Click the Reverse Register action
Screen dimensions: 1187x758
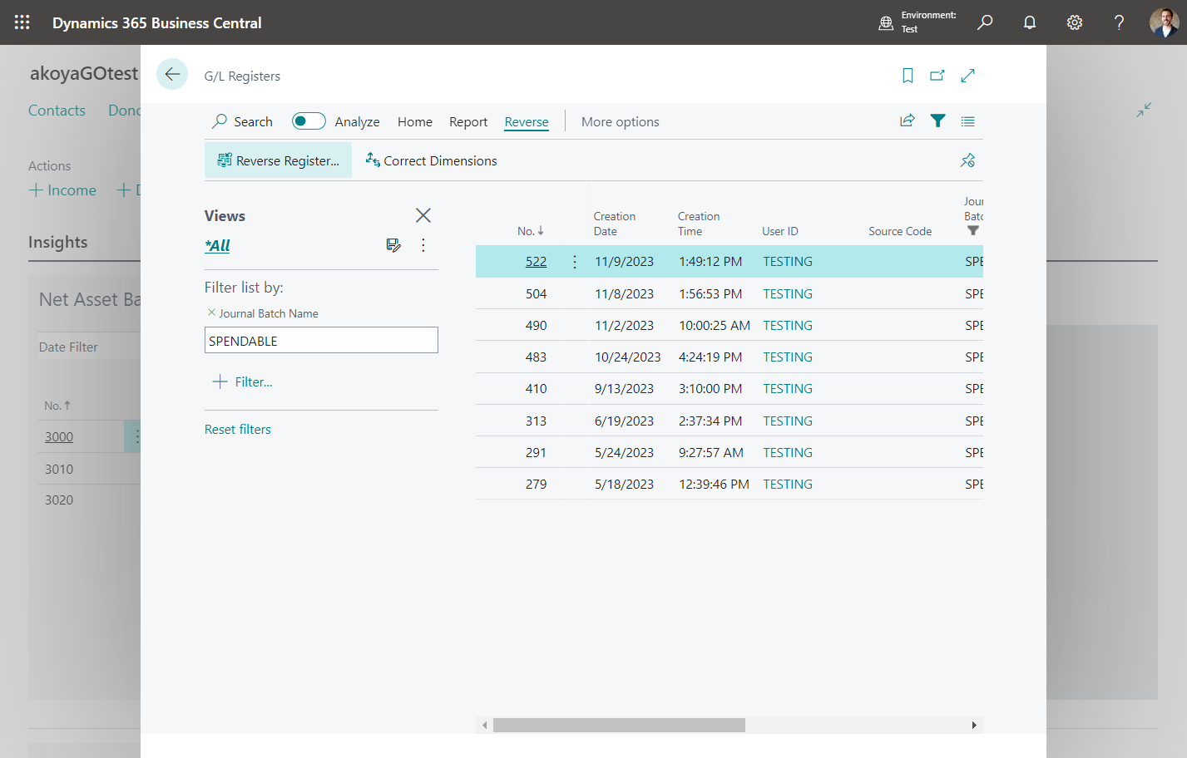pyautogui.click(x=278, y=160)
